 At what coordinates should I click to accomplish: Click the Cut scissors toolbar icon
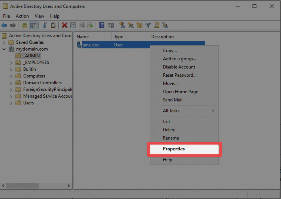click(44, 26)
